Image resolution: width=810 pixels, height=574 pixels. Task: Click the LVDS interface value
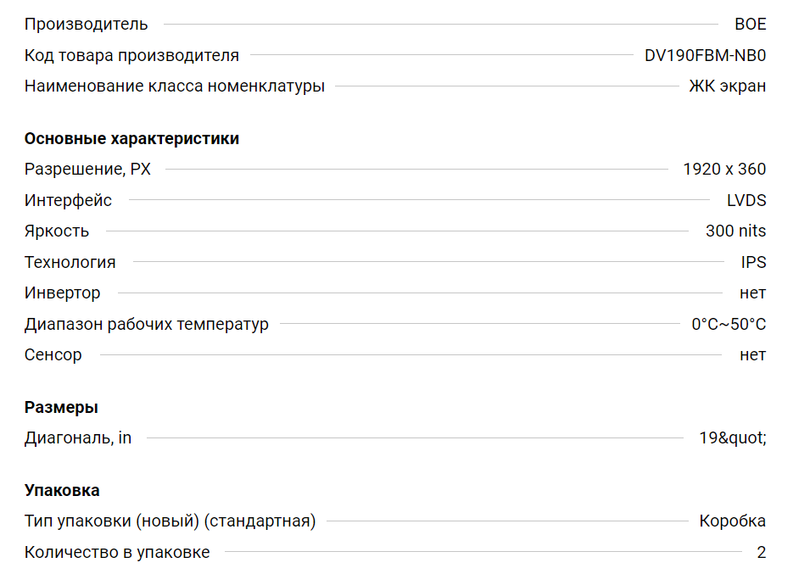(746, 201)
